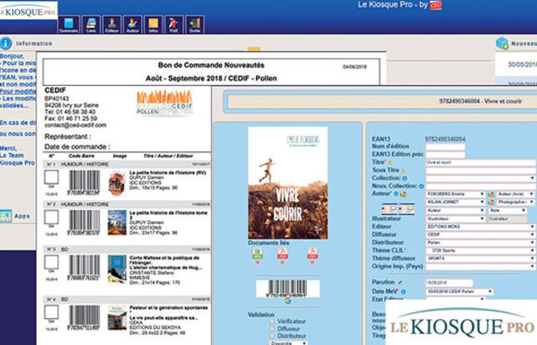537x345 pixels.
Task: Open the Editeur section icon
Action: 112,24
